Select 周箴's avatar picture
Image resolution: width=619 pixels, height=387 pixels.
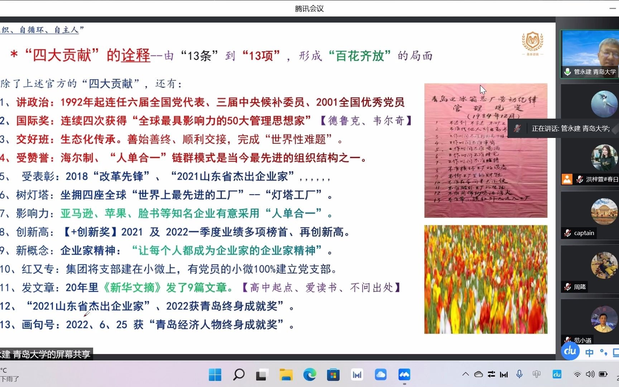point(604,265)
